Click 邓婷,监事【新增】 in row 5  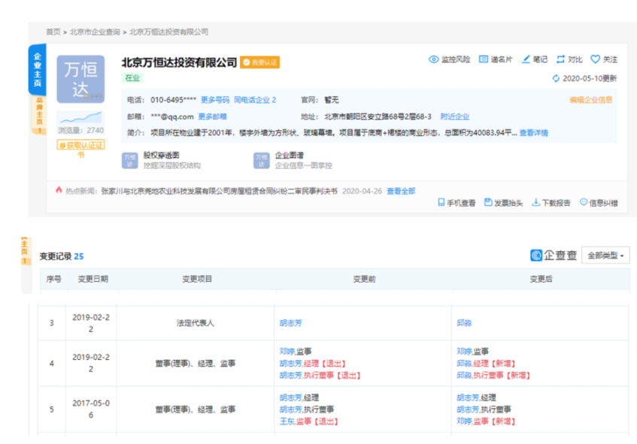click(x=487, y=421)
